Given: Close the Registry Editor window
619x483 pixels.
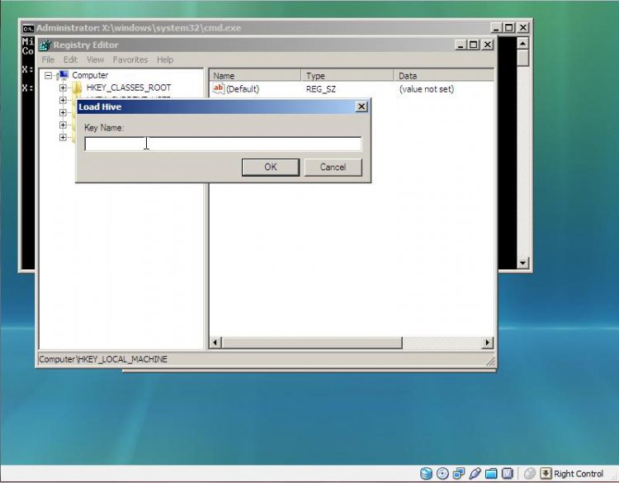Looking at the screenshot, I should (x=488, y=45).
